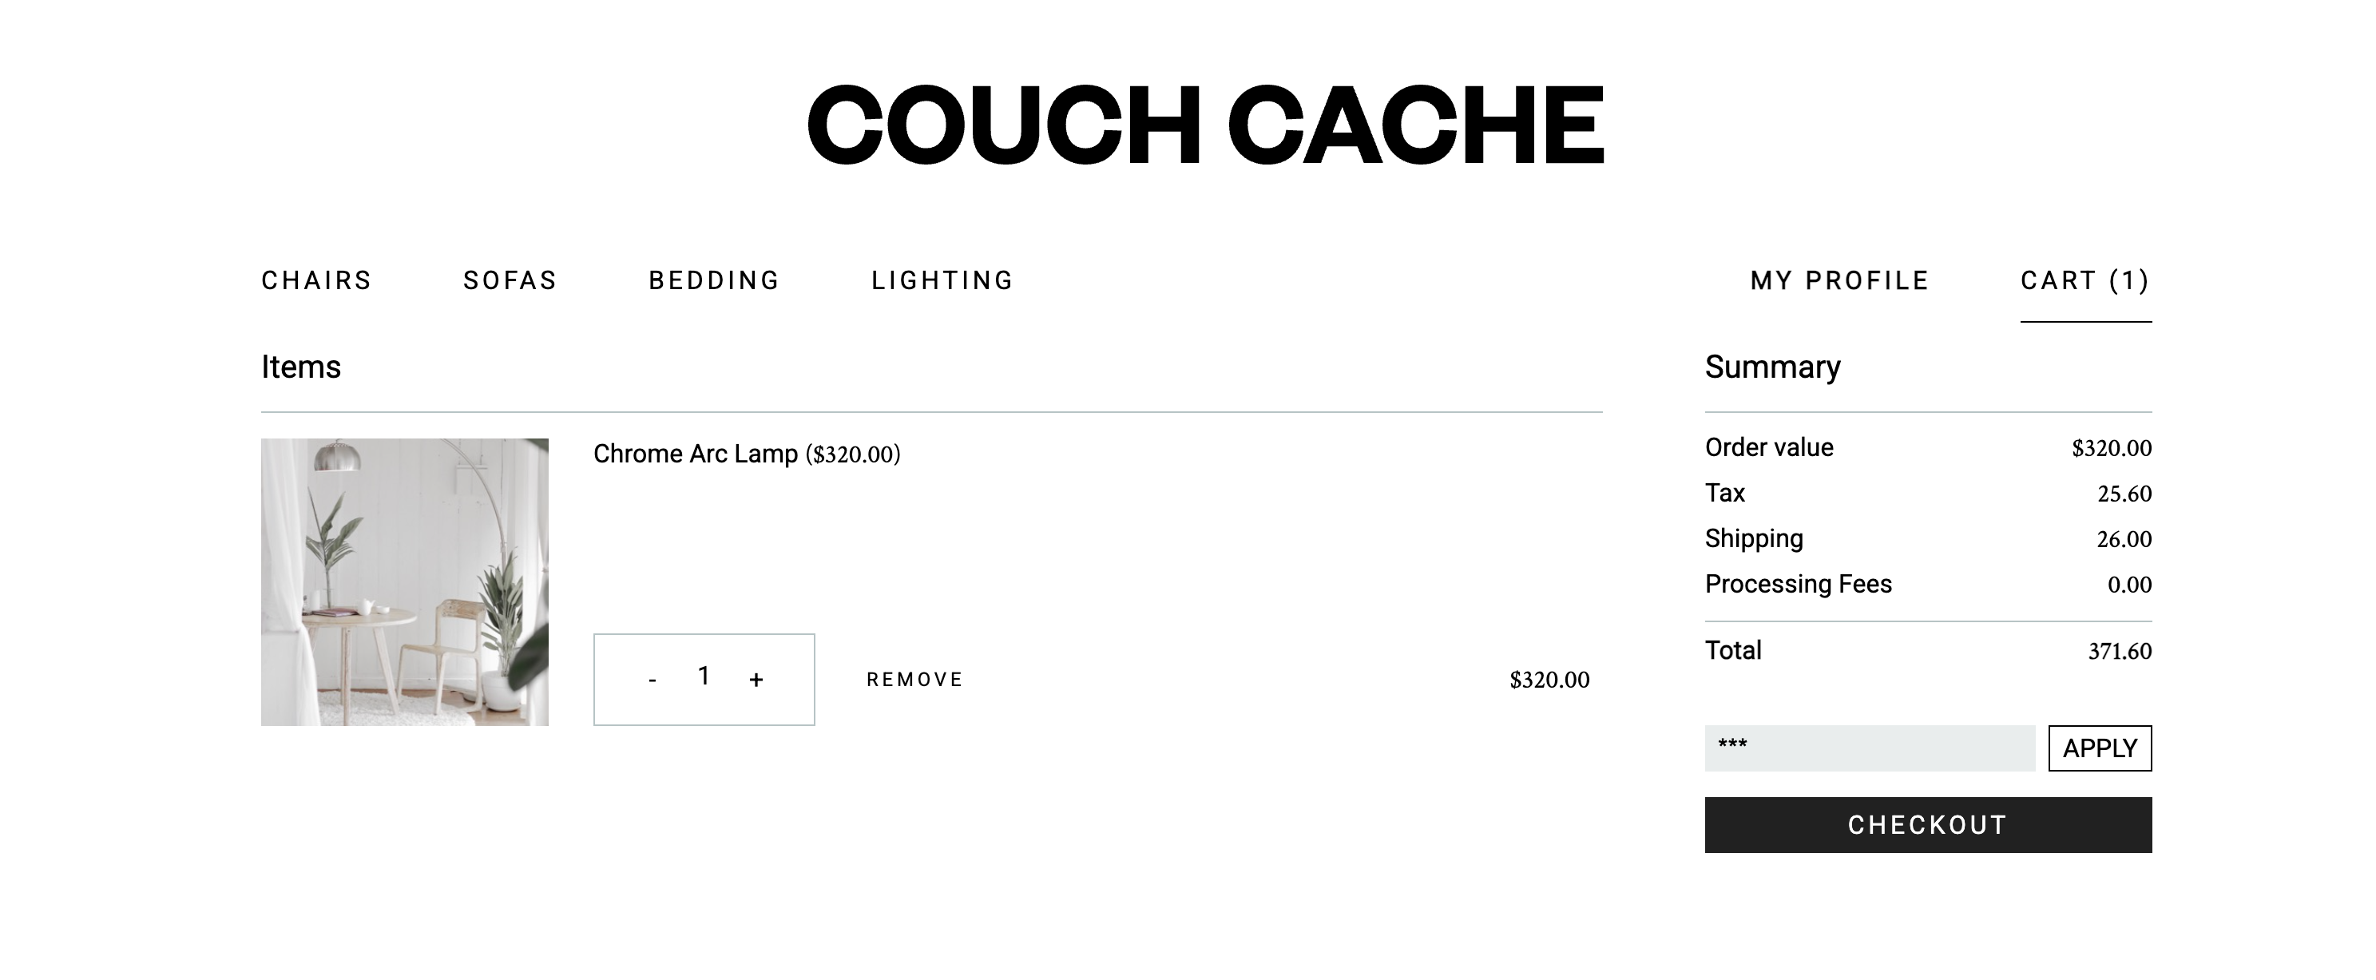Viewport: 2376px width, 980px height.
Task: Click the Chrome Arc Lamp product image
Action: [x=405, y=582]
